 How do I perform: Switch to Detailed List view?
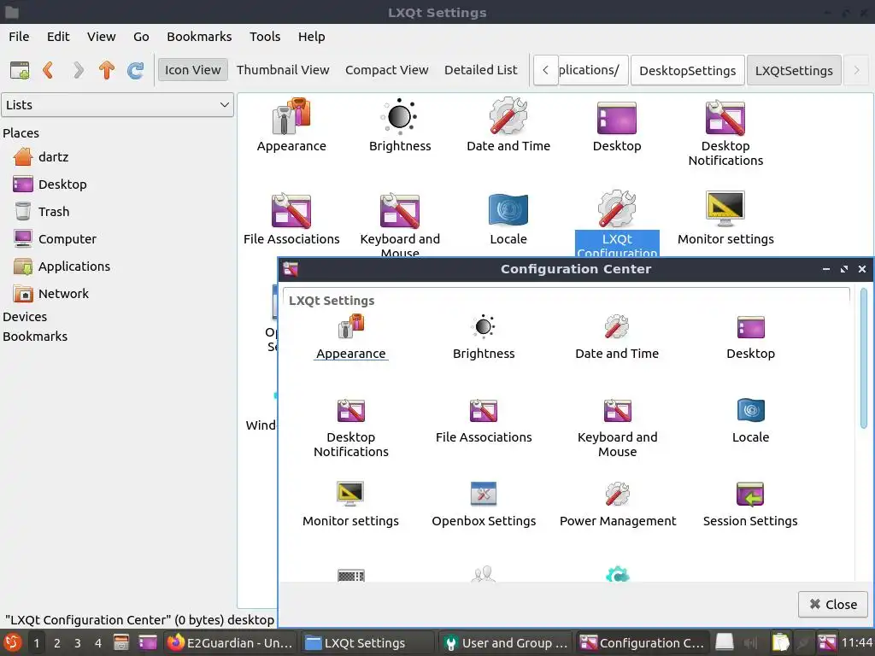pyautogui.click(x=480, y=70)
